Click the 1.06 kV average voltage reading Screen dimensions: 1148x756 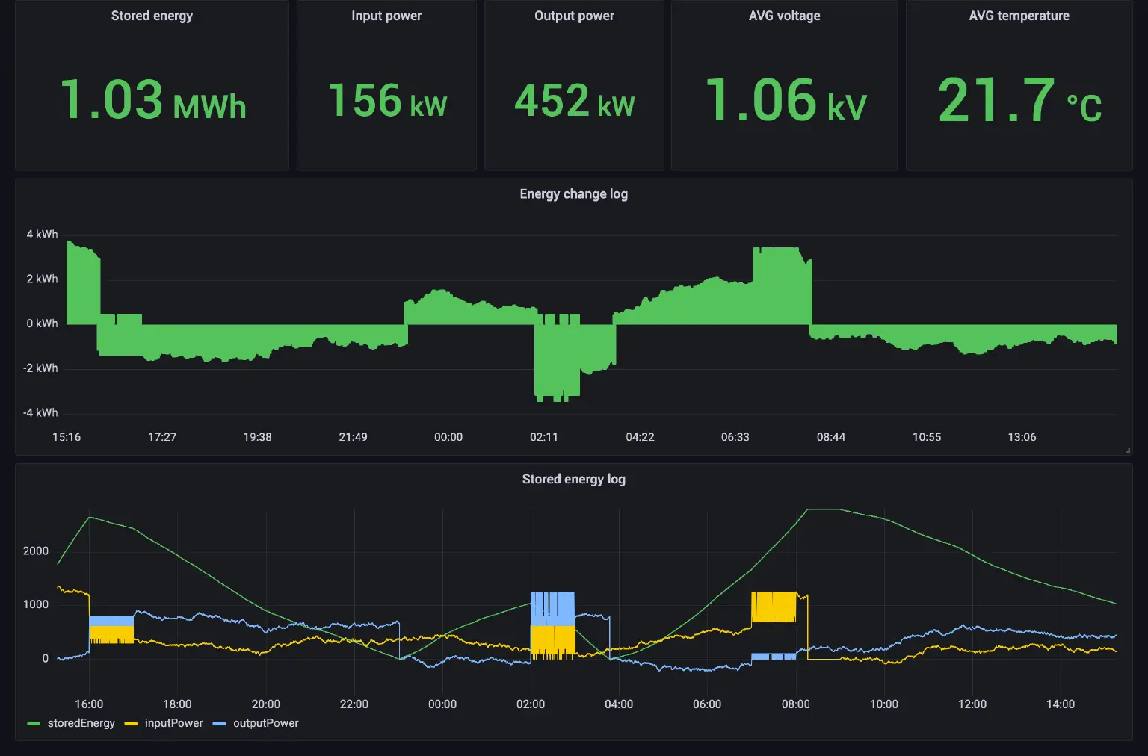click(784, 101)
